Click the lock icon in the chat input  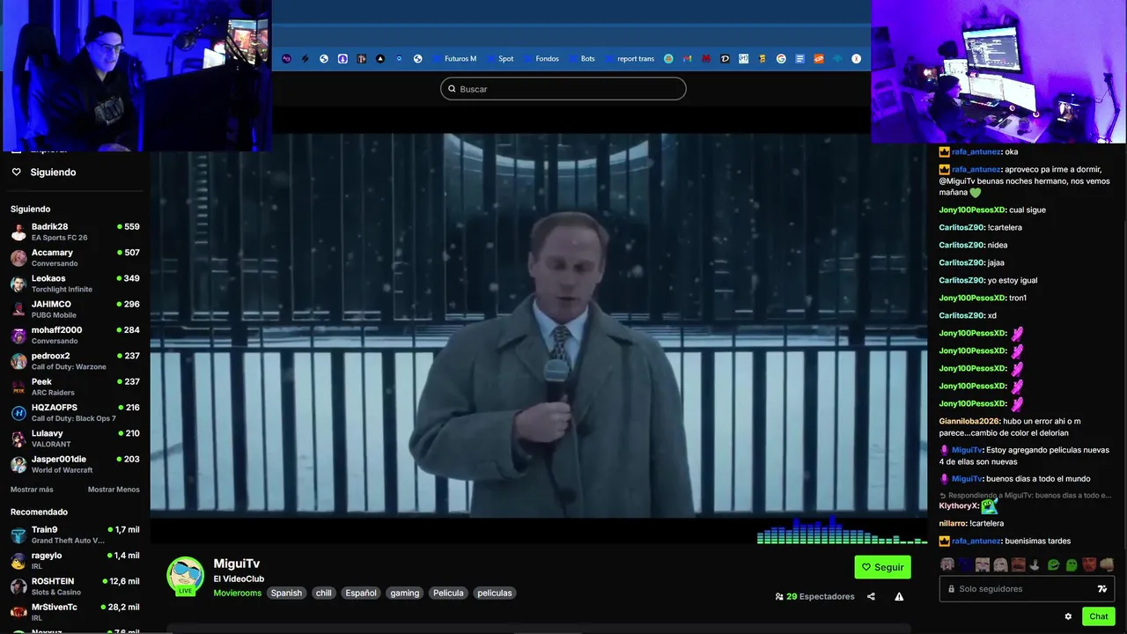coord(951,588)
